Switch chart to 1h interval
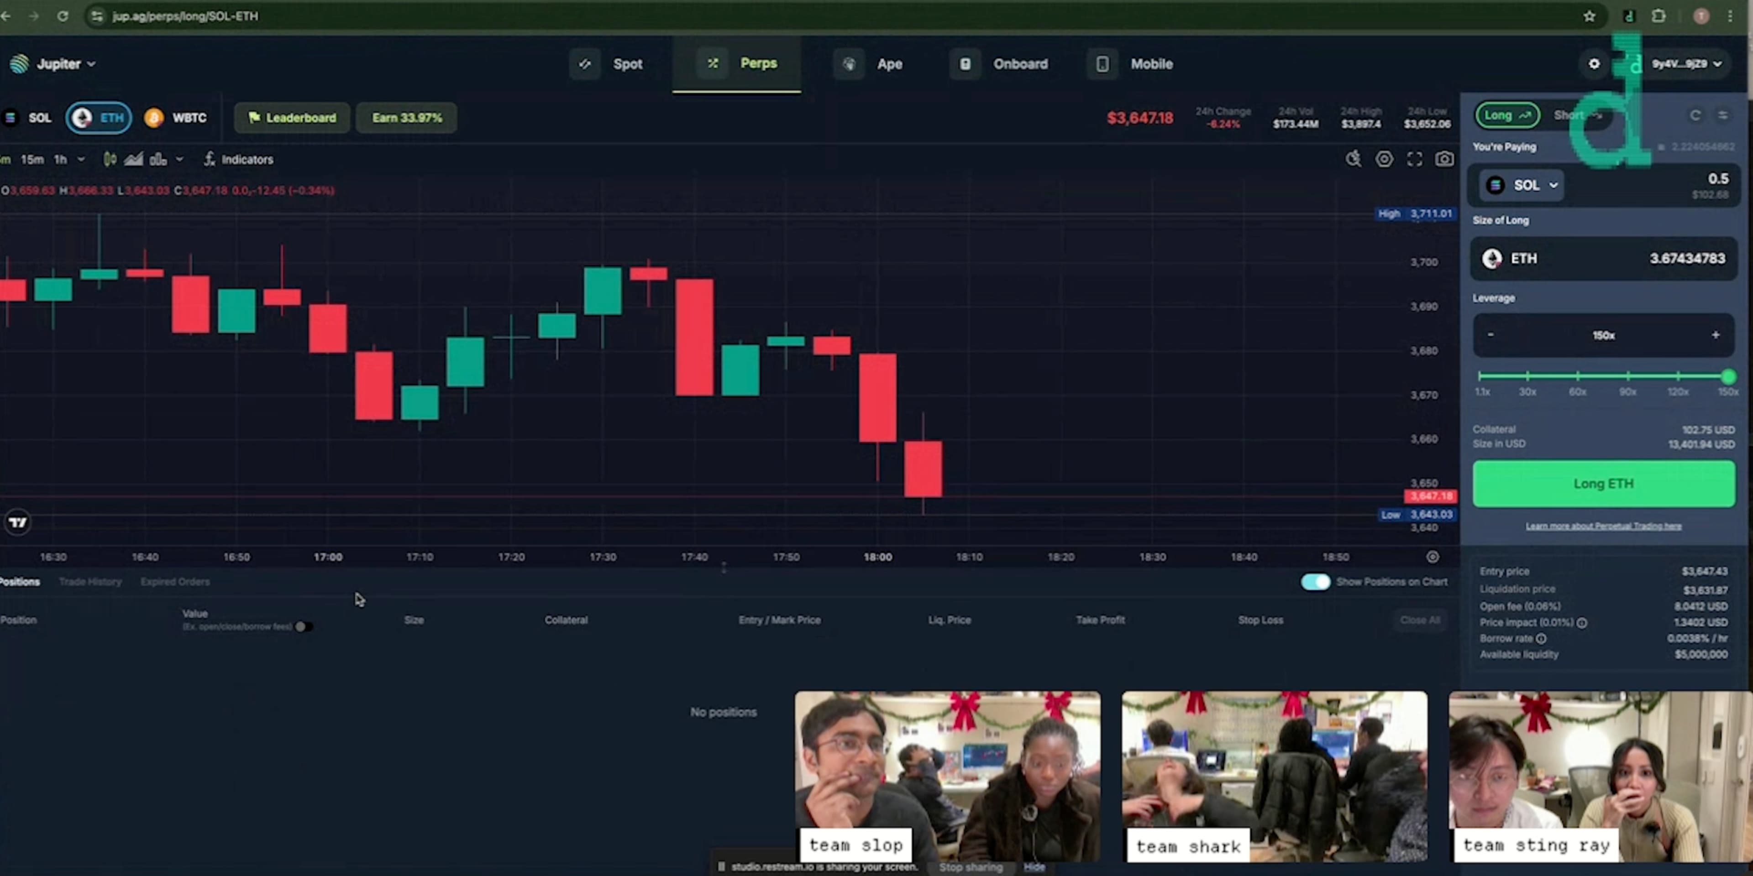This screenshot has width=1753, height=876. tap(61, 159)
